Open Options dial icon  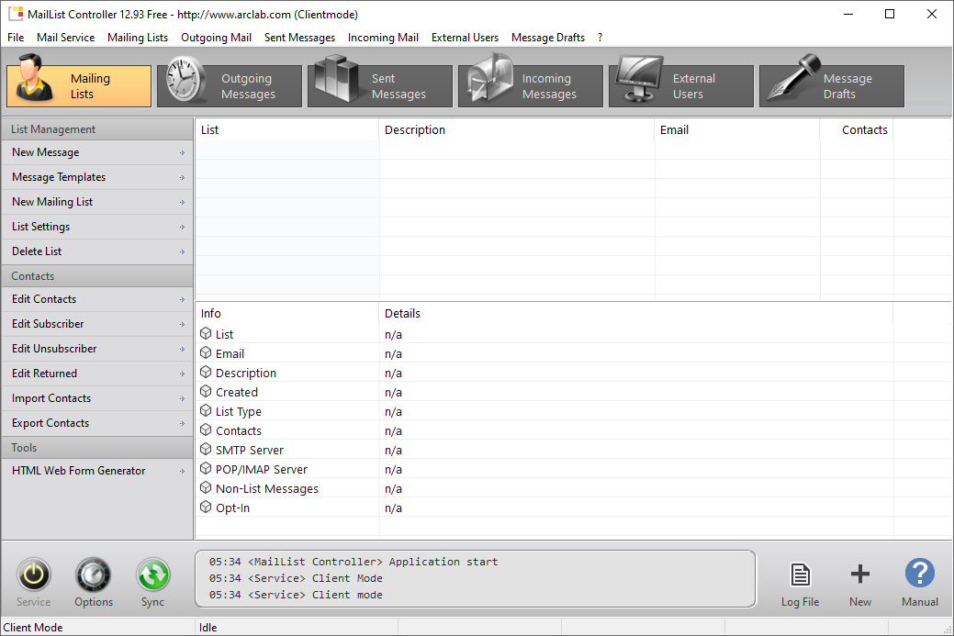click(x=93, y=575)
